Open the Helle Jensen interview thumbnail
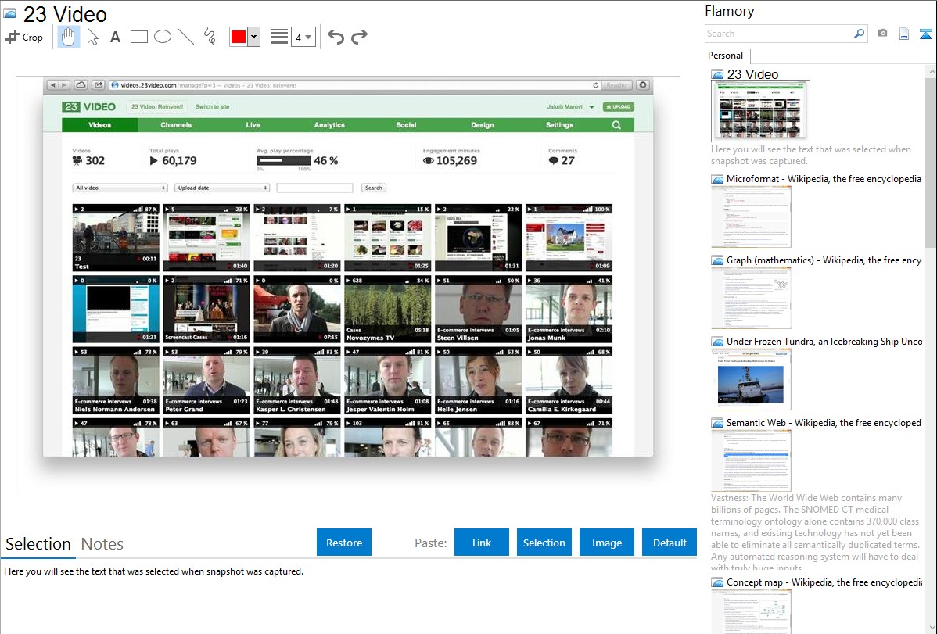Image resolution: width=937 pixels, height=634 pixels. tap(478, 381)
